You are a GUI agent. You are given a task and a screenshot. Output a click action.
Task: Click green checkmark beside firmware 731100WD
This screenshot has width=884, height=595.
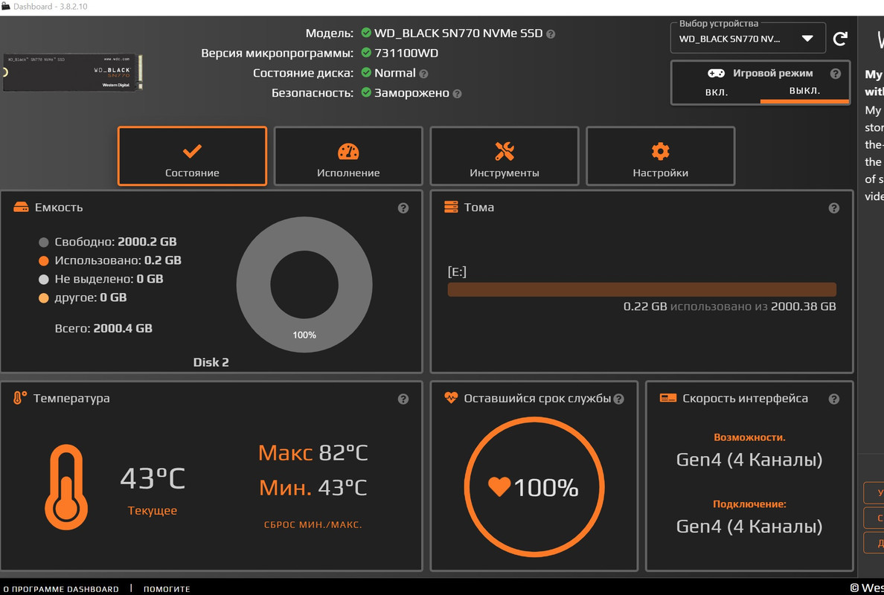pos(366,52)
